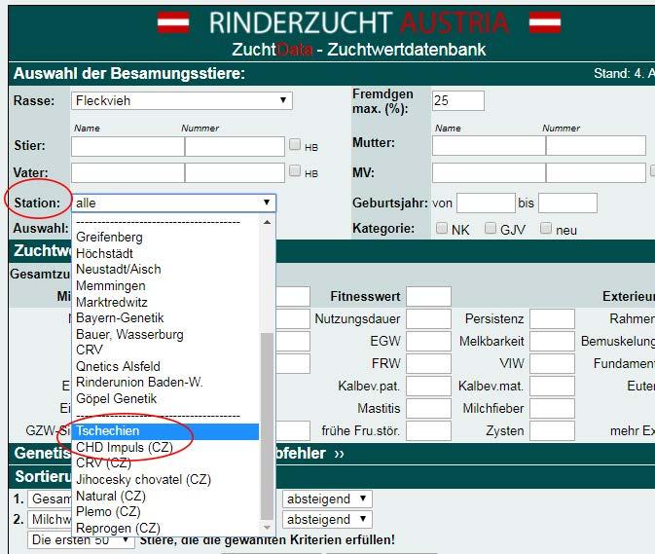Select Natural (CZ) option
This screenshot has height=554, width=655.
pyautogui.click(x=165, y=496)
